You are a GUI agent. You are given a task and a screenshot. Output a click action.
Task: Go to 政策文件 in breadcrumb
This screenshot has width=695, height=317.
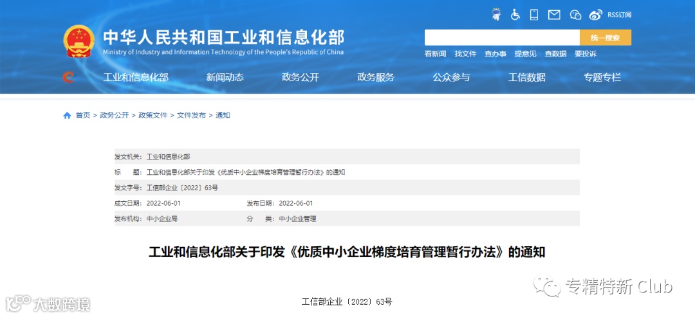pos(153,116)
